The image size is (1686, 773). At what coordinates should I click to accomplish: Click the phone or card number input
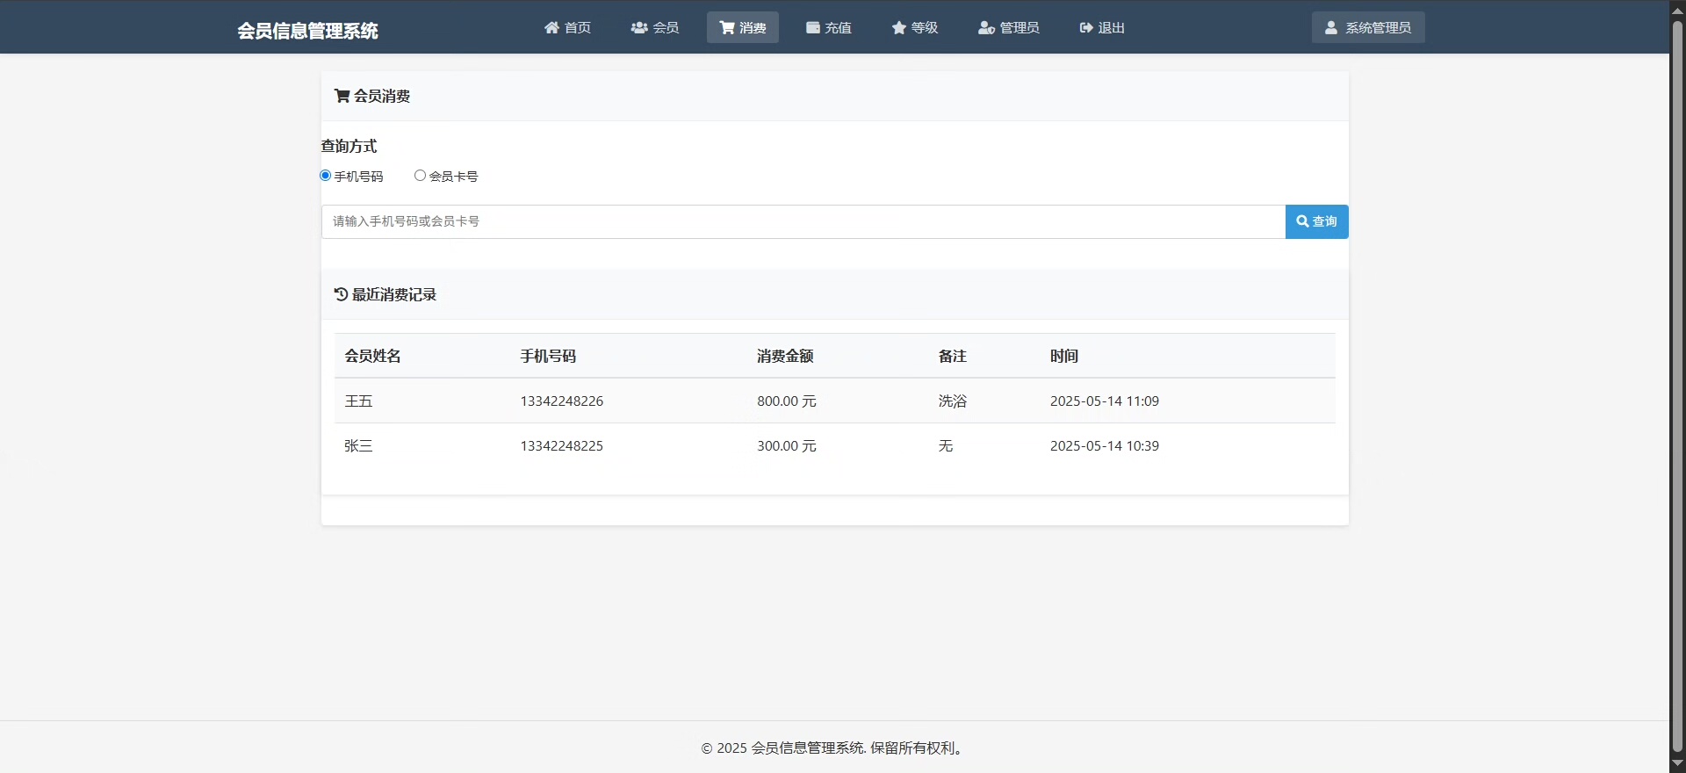click(803, 221)
